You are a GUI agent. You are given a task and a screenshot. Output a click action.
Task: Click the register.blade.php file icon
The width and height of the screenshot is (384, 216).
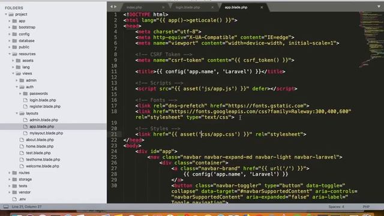click(x=25, y=107)
